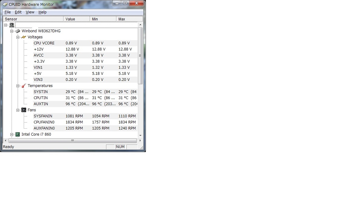Select the +12V voltage row
This screenshot has height=197, width=350.
85,49
